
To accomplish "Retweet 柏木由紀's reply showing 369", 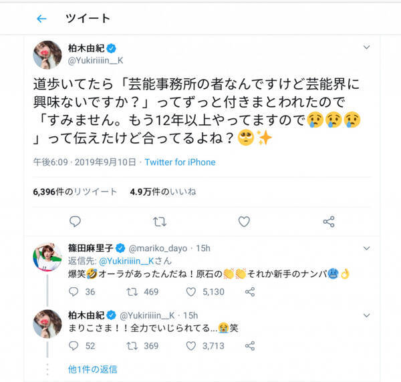I will point(132,346).
